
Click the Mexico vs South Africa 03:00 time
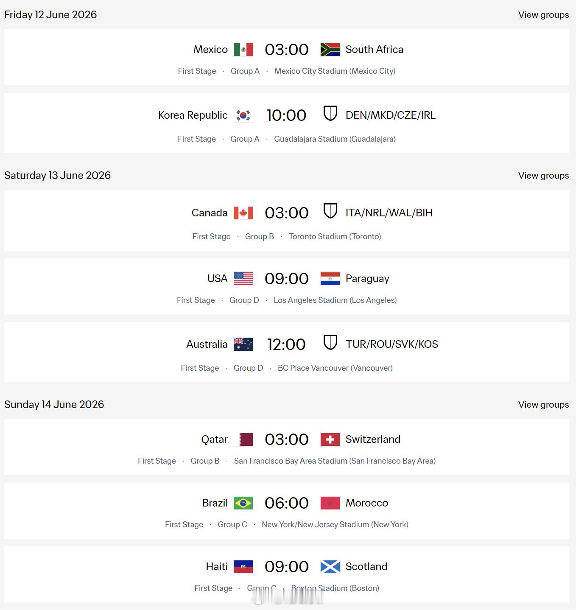[x=286, y=50]
